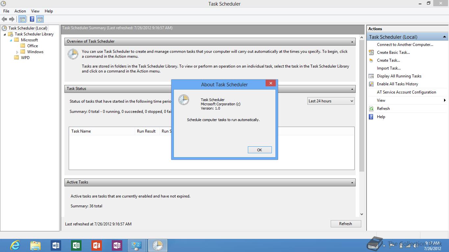The width and height of the screenshot is (449, 252).
Task: Expand the View submenu arrow in Actions
Action: point(445,100)
